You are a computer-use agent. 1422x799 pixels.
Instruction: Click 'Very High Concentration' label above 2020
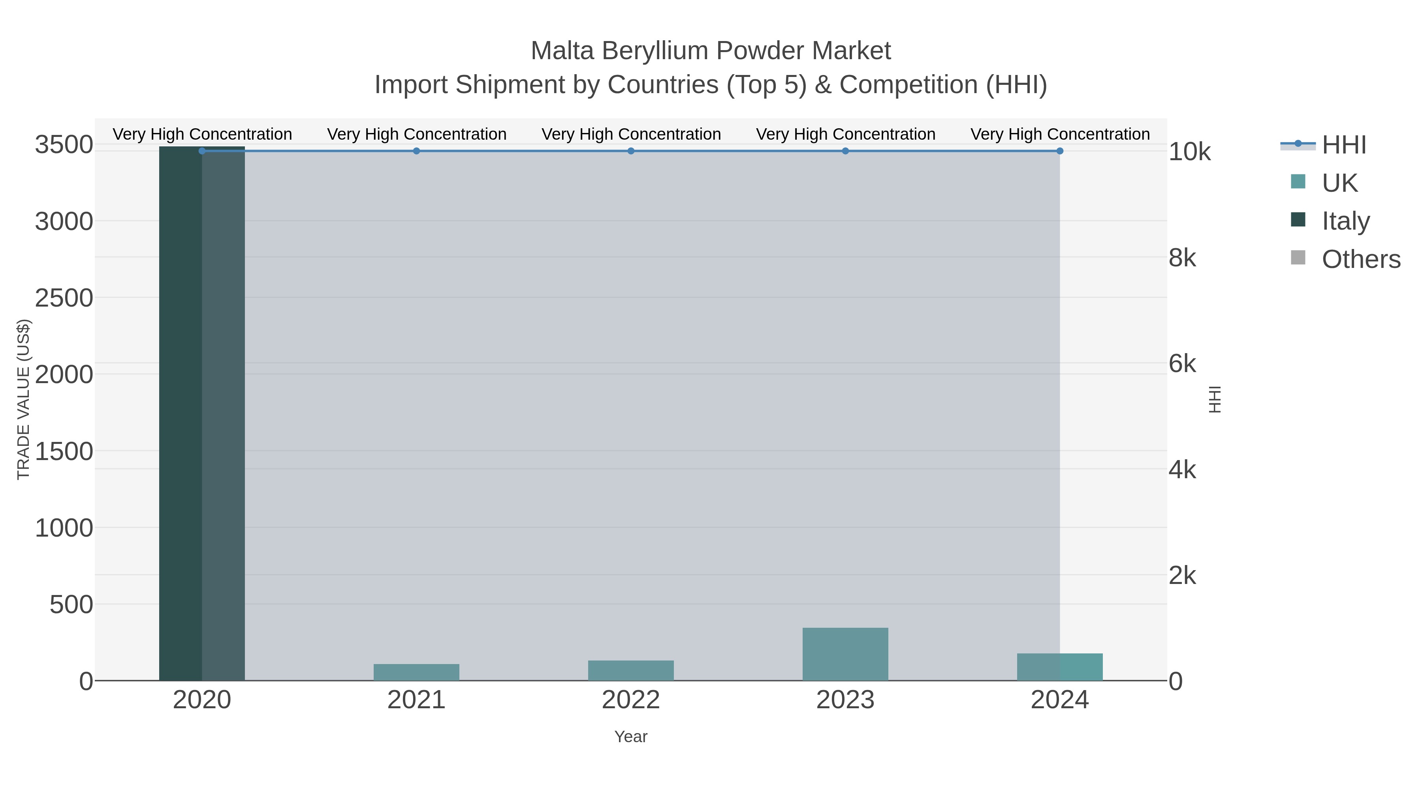pos(202,134)
